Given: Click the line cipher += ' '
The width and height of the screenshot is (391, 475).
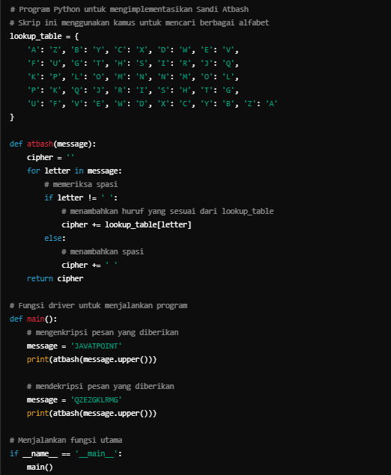Looking at the screenshot, I should (x=89, y=265).
